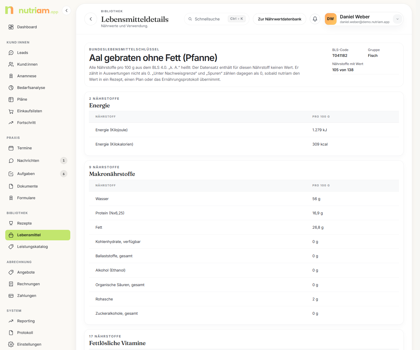Click the Einkaufslisten cart icon
Viewport: 420px width, 350px height.
(11, 111)
